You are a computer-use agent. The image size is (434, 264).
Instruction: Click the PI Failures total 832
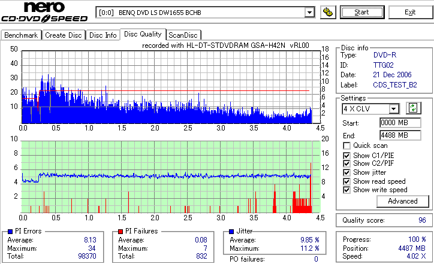pos(201,256)
